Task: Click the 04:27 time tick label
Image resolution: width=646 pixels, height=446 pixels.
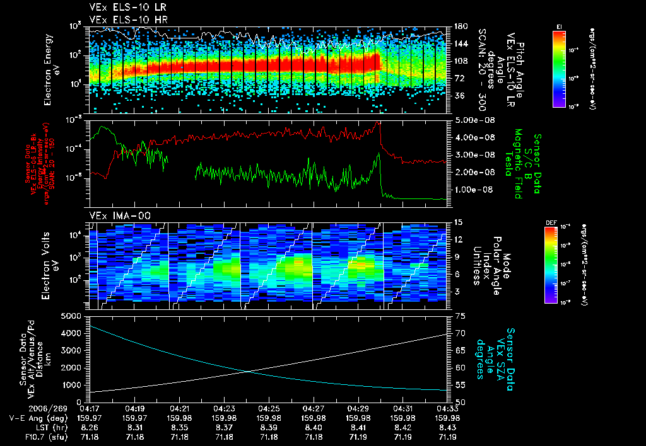Action: coord(314,409)
